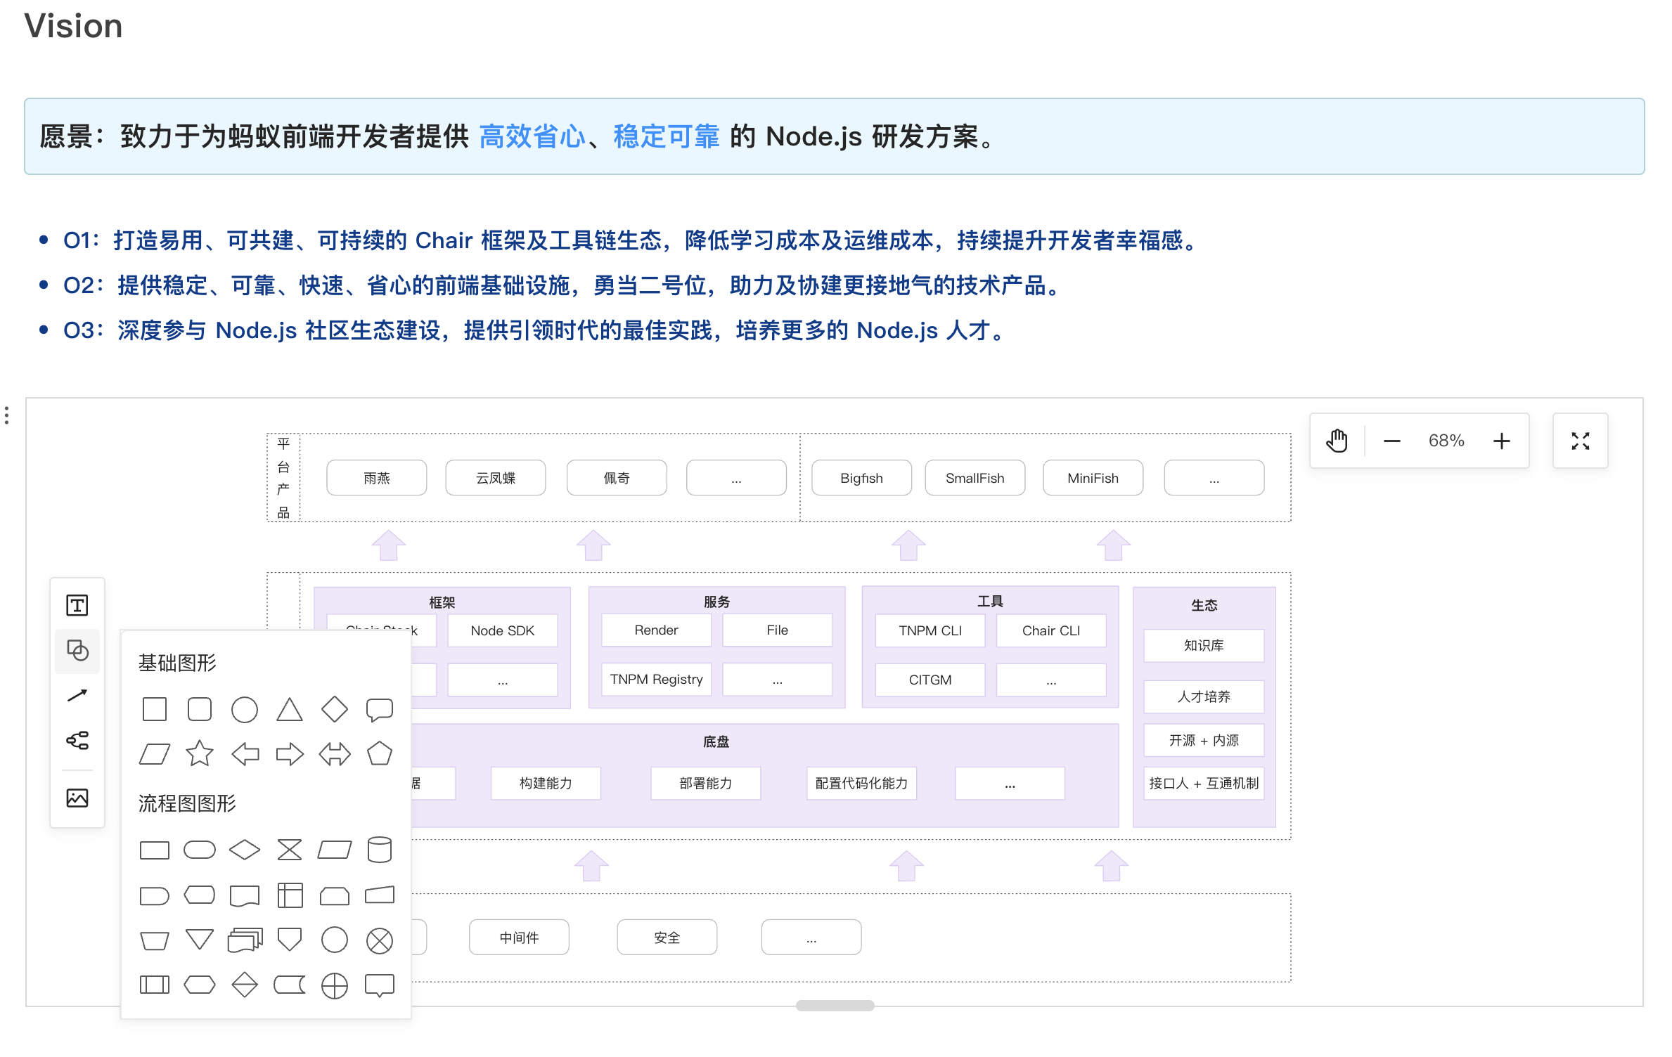Select the MiniFish node
Image resolution: width=1672 pixels, height=1057 pixels.
[x=1093, y=478]
